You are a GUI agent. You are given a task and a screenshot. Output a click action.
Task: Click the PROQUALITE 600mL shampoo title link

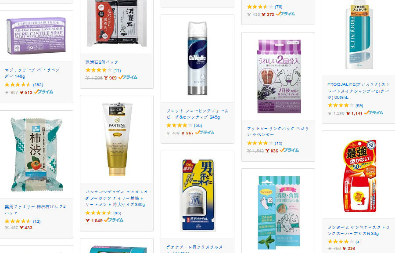tap(358, 91)
